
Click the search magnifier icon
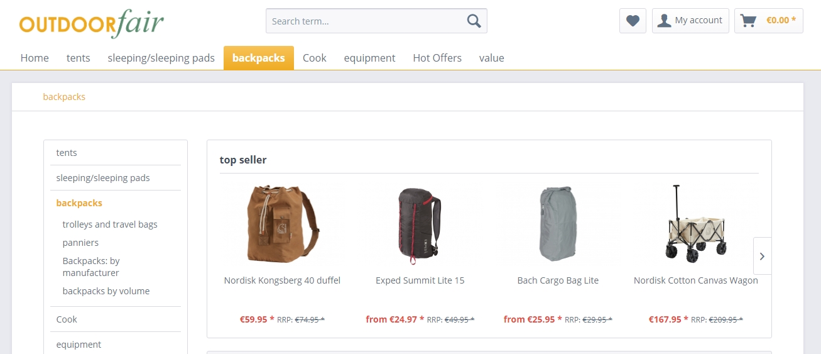click(474, 21)
